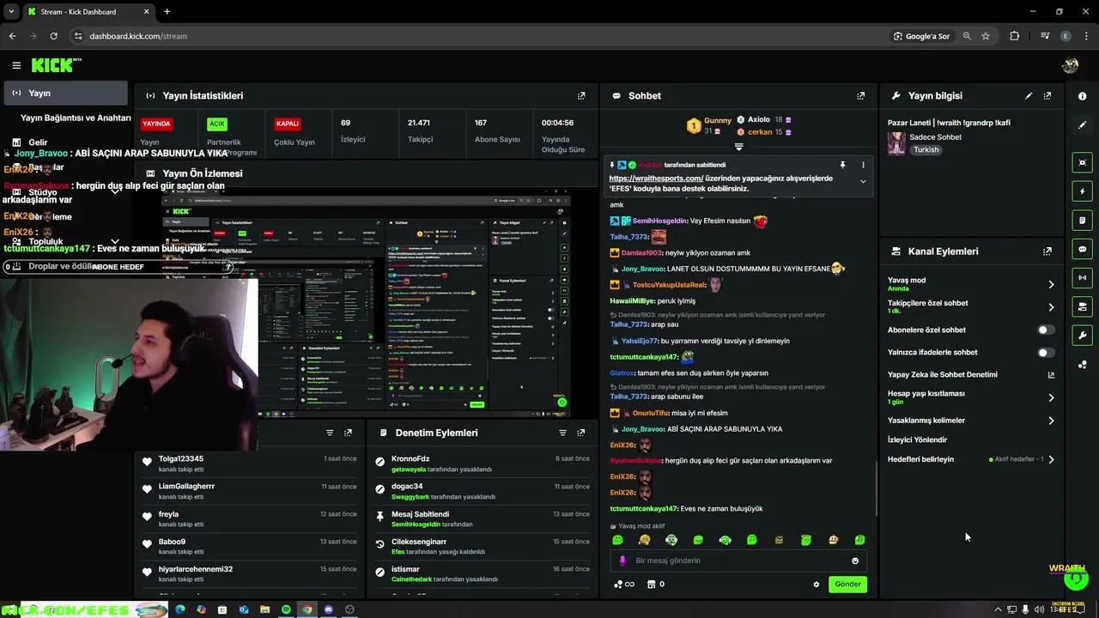The image size is (1099, 618).
Task: Toggle the channel actions widget in right sidebar
Action: pyautogui.click(x=1083, y=306)
